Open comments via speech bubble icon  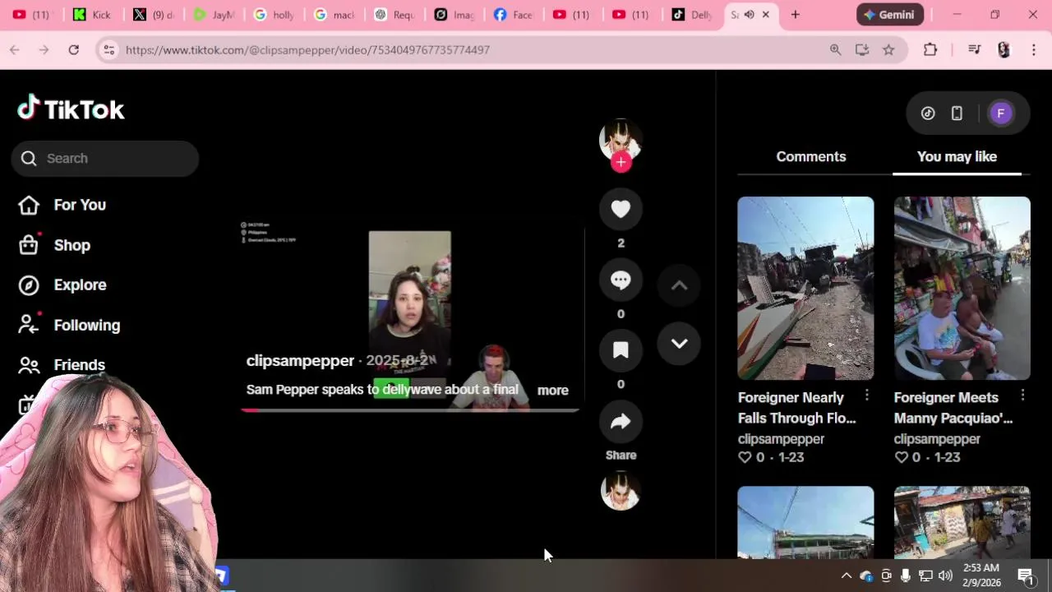click(x=621, y=280)
